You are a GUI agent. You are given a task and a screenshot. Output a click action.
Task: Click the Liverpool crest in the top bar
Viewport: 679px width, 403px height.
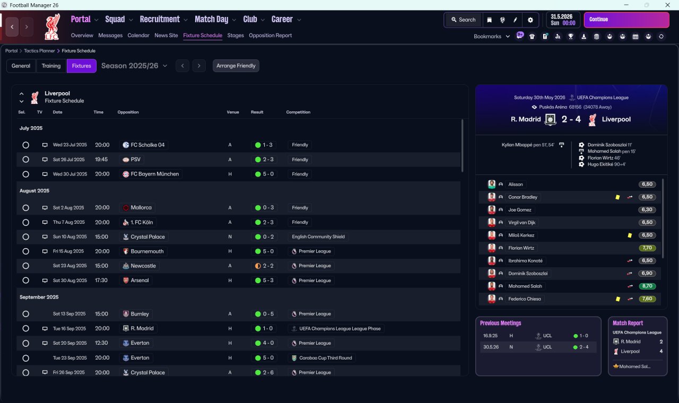pos(52,27)
